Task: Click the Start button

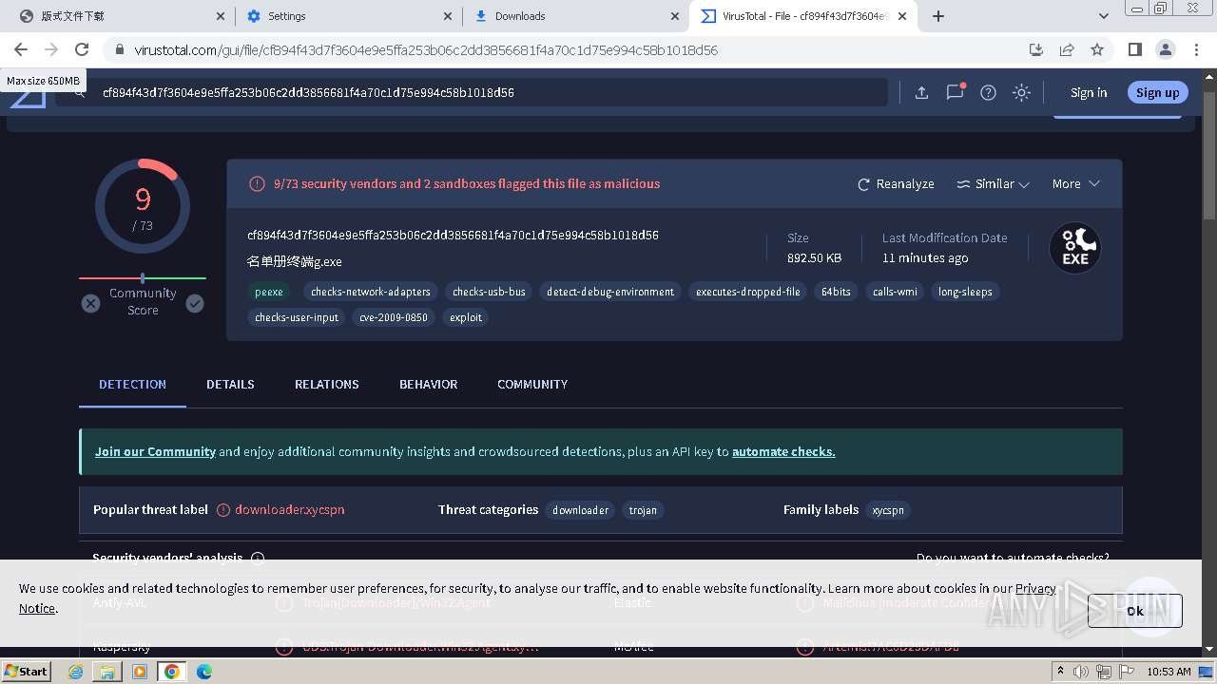Action: pos(27,671)
